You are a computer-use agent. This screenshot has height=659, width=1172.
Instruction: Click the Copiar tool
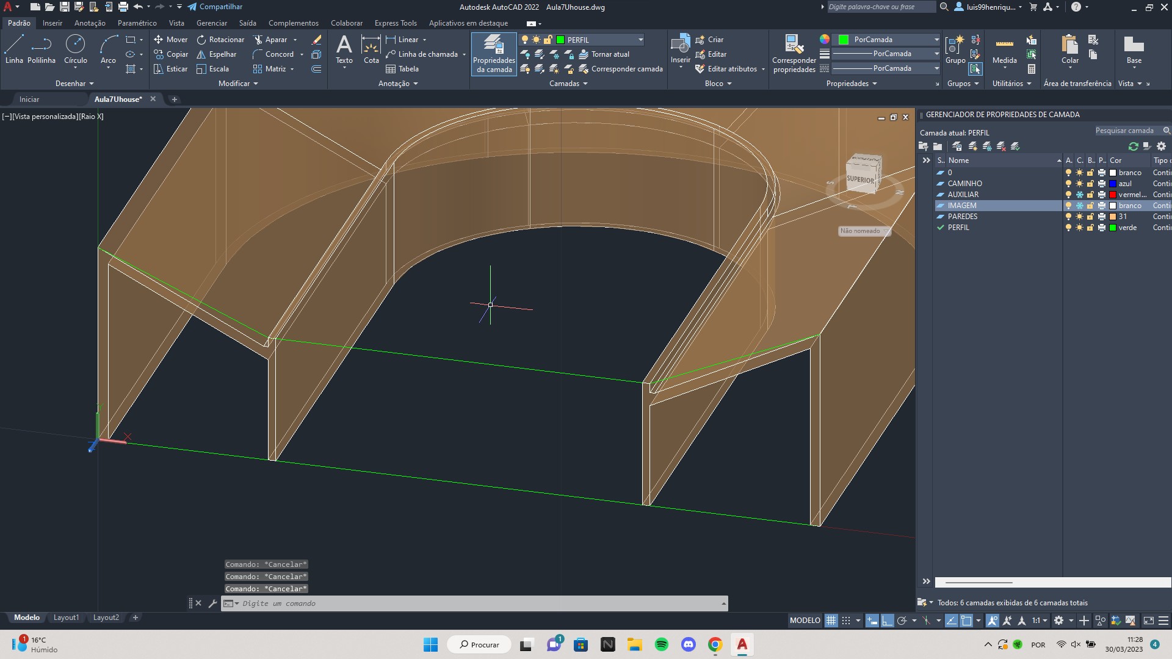170,54
